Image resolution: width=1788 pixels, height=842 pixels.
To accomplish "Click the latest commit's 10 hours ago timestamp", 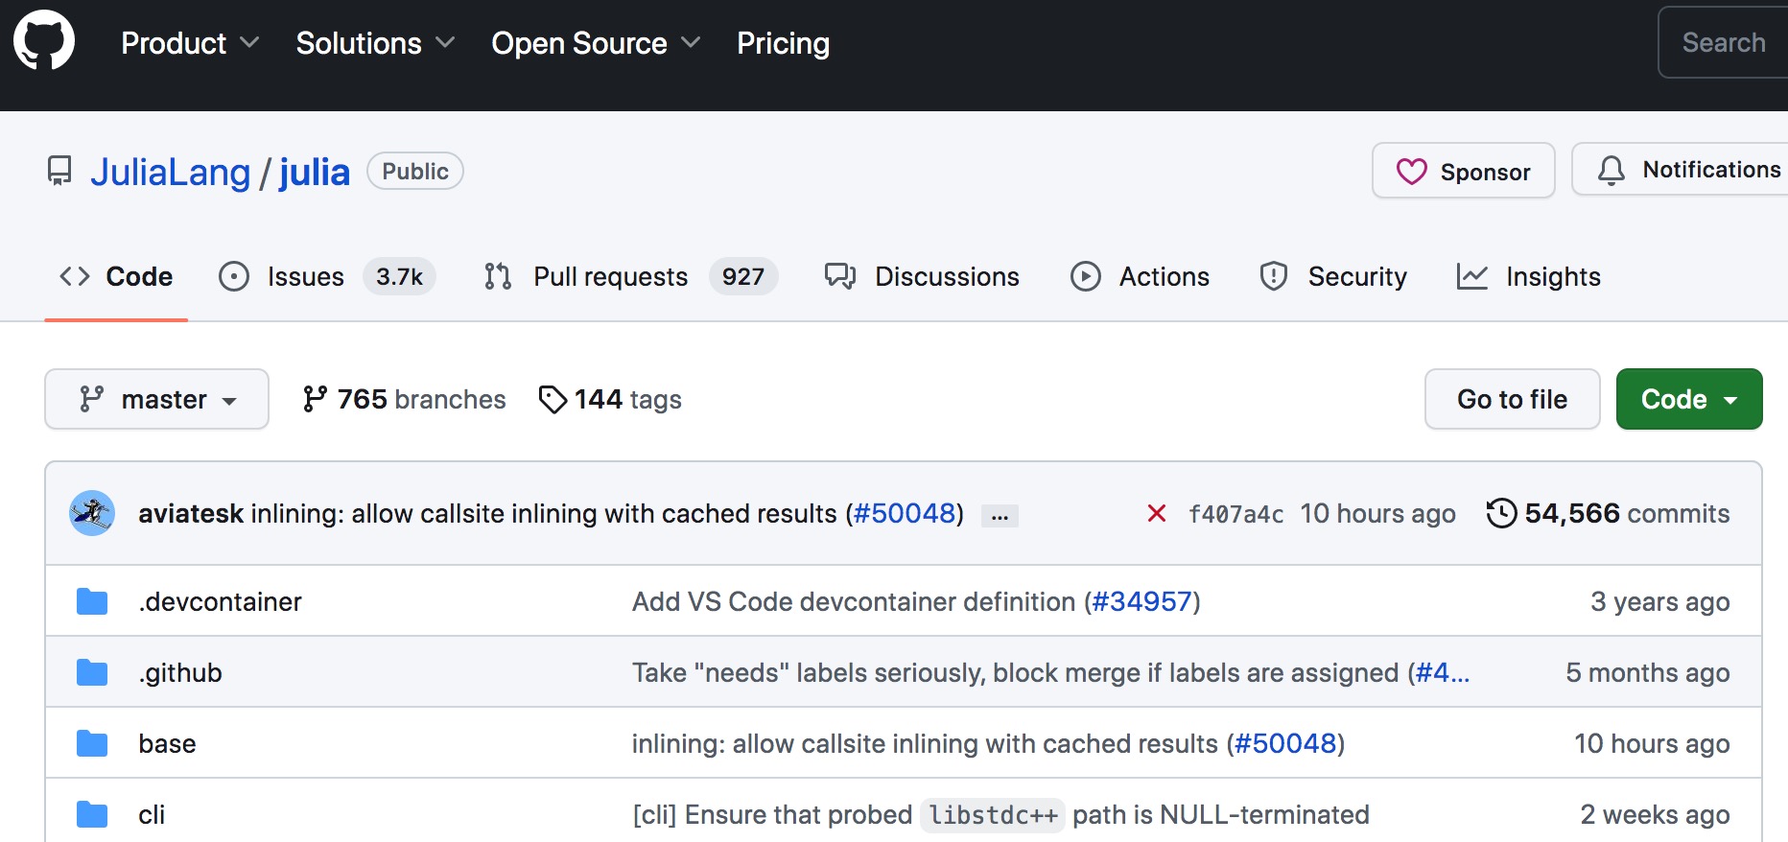I will point(1377,513).
